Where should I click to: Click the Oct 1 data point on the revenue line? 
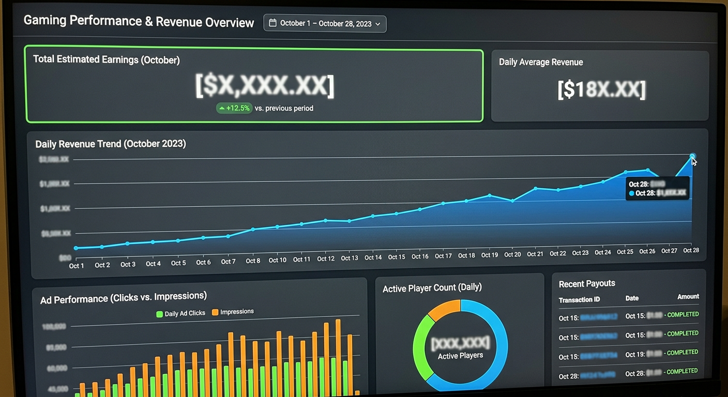pyautogui.click(x=76, y=248)
